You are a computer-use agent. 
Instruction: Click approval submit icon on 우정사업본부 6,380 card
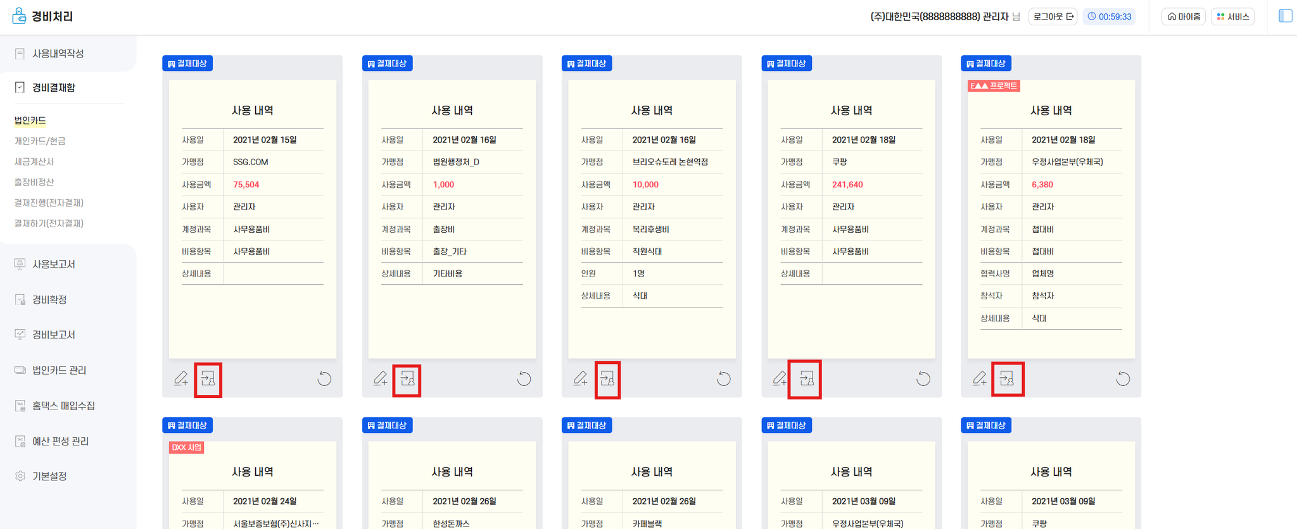point(1007,378)
